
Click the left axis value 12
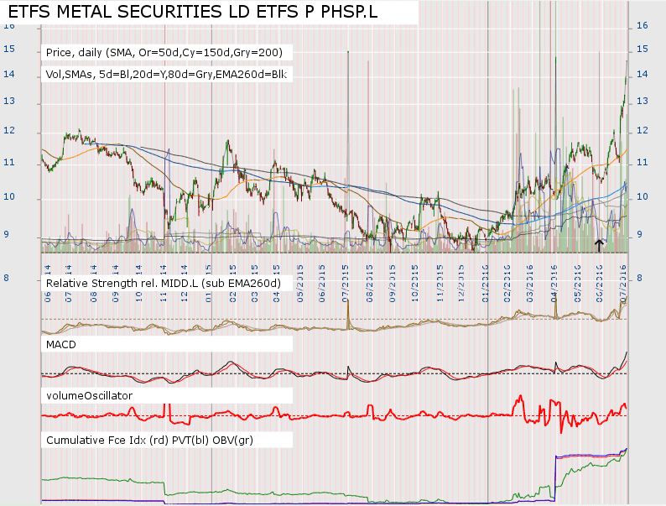click(x=9, y=130)
